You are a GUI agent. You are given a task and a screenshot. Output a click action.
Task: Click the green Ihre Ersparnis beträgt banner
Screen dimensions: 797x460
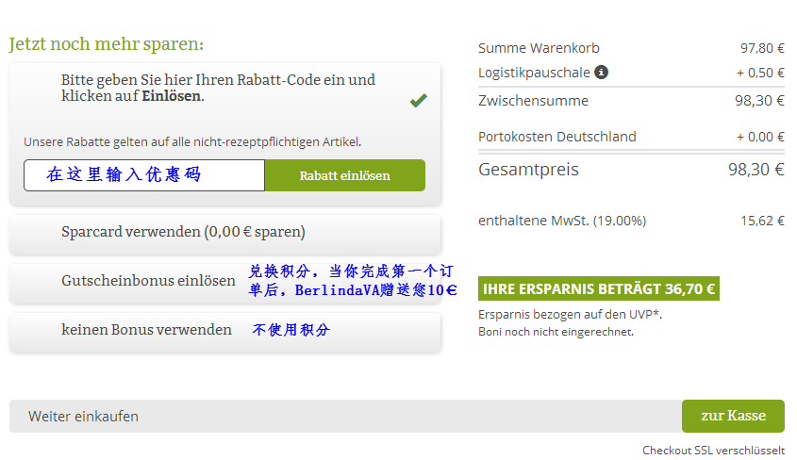pos(599,288)
